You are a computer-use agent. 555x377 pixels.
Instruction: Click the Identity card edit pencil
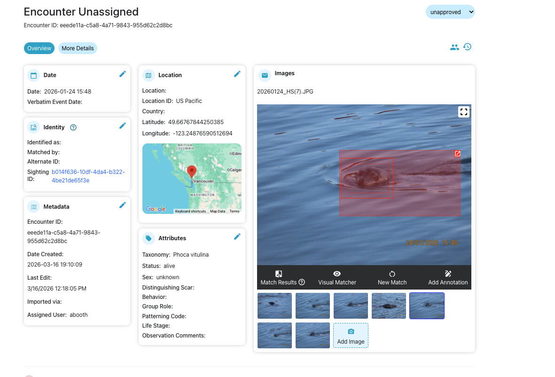tap(123, 126)
